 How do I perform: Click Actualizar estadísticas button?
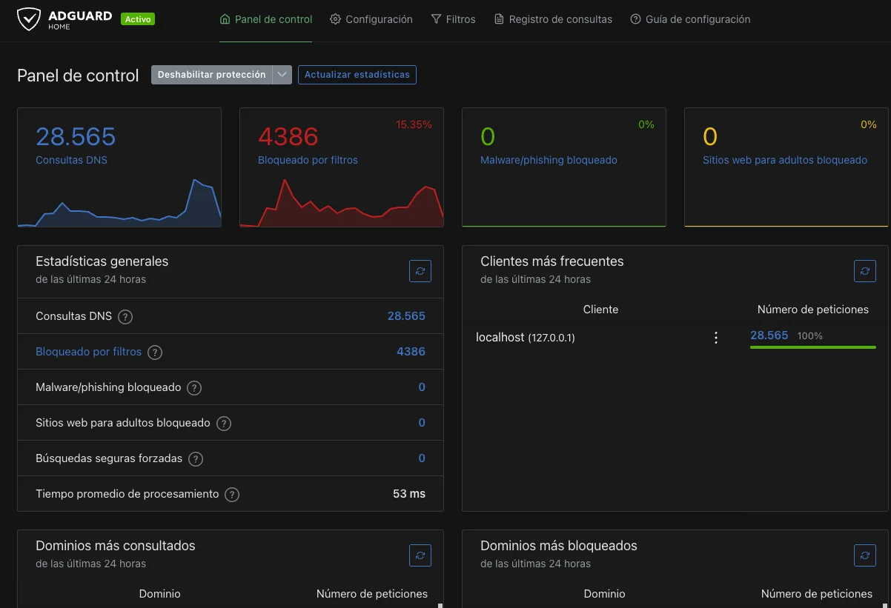click(357, 75)
